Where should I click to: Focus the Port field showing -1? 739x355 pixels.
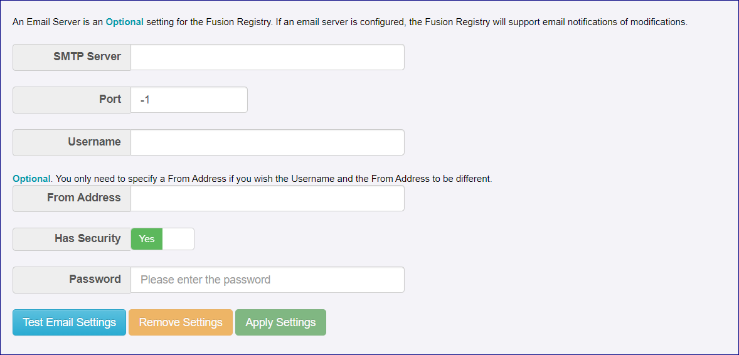189,100
